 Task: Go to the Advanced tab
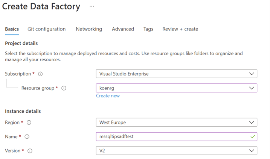(x=123, y=29)
